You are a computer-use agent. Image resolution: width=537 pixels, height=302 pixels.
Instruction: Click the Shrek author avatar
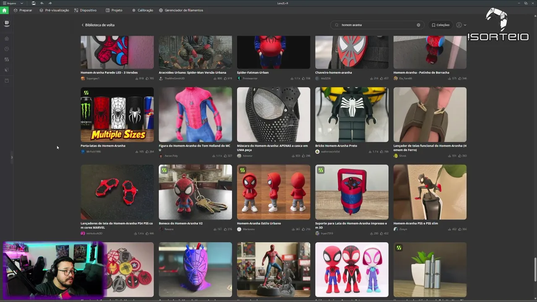coord(396,156)
